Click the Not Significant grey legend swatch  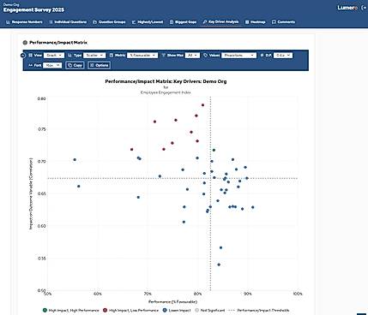click(196, 310)
